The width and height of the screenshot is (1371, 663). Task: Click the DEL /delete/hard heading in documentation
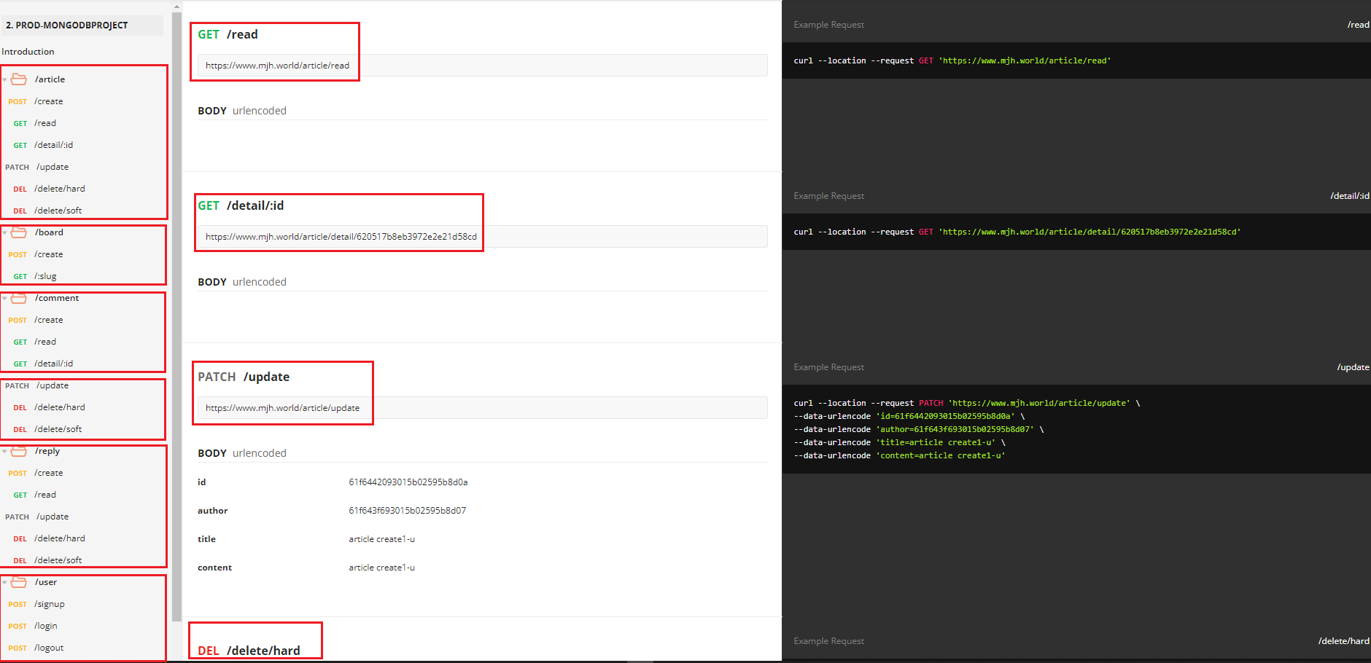pos(249,651)
